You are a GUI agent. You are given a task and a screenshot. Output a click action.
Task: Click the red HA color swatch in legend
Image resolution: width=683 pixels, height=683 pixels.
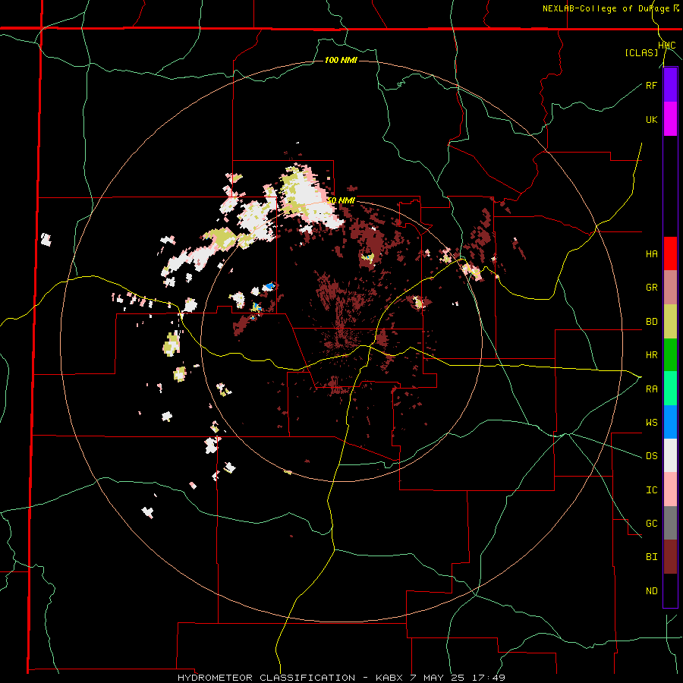pos(670,253)
